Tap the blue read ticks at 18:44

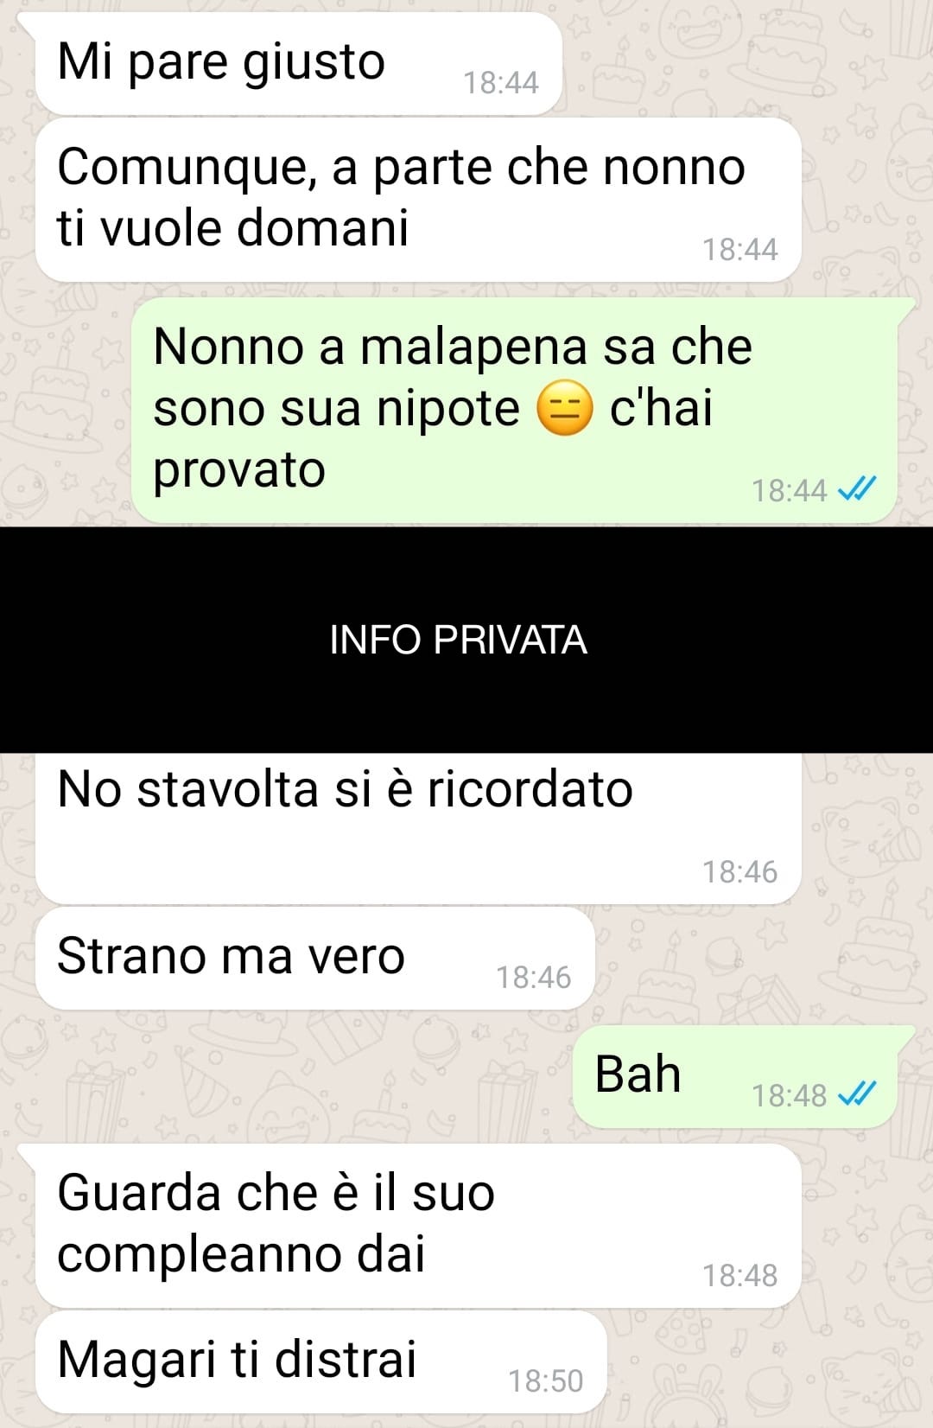click(x=857, y=490)
